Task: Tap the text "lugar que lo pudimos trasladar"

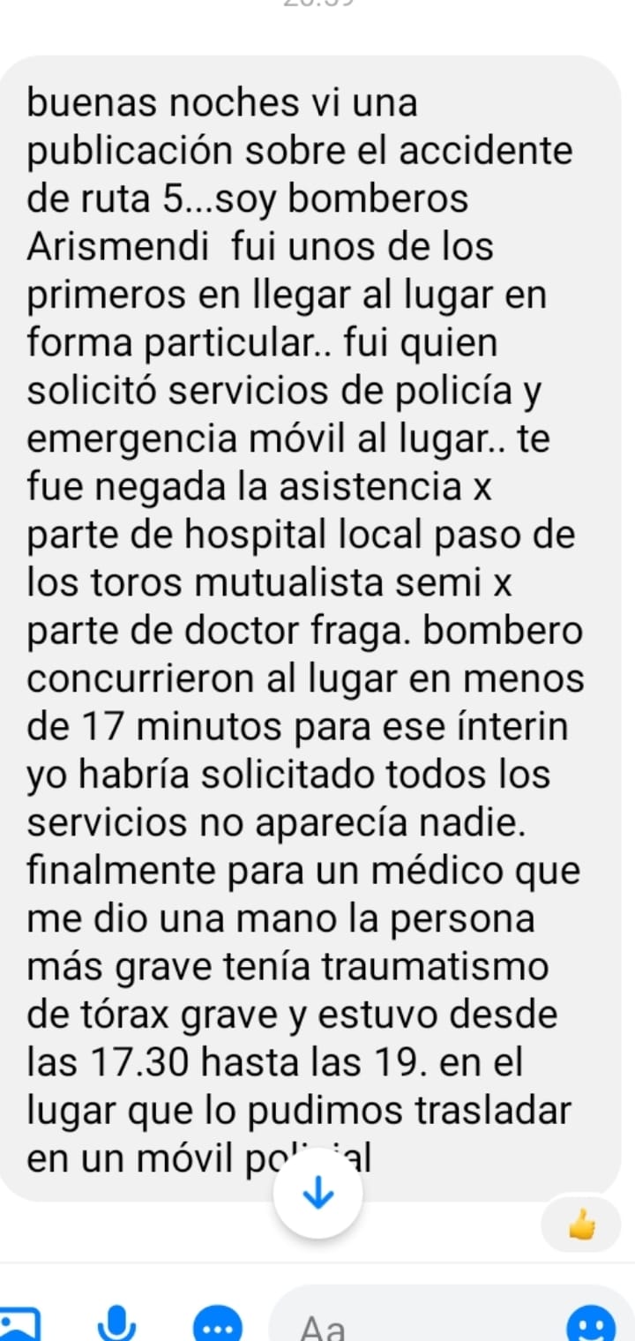Action: click(300, 1110)
